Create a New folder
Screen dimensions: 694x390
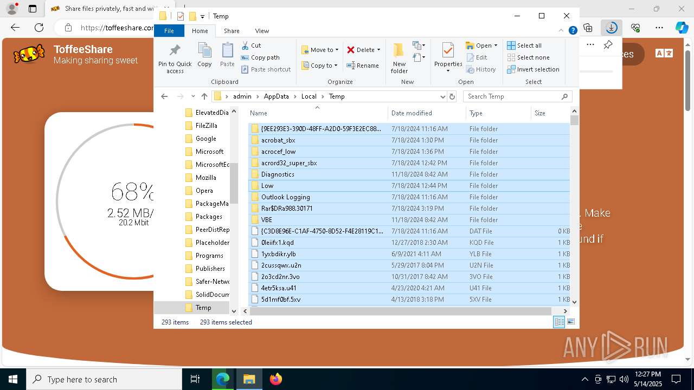(x=399, y=58)
